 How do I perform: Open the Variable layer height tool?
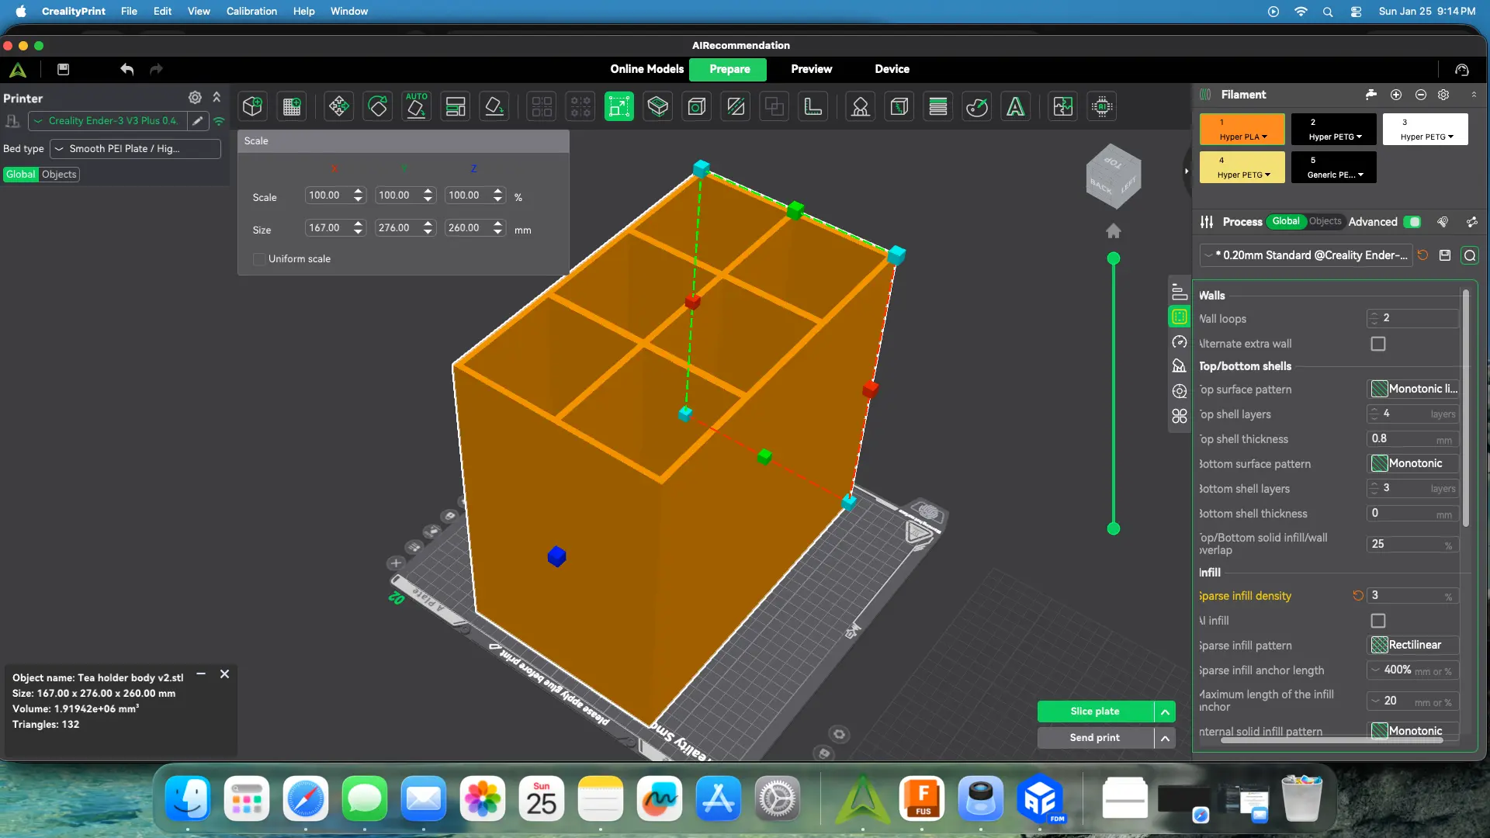coord(938,106)
